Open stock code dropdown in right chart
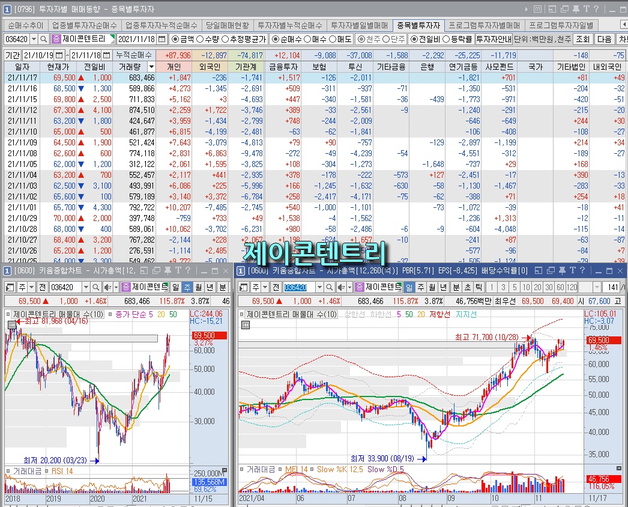 click(319, 287)
